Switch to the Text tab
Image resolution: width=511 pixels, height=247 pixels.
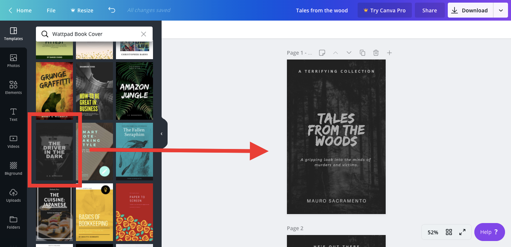tap(13, 115)
